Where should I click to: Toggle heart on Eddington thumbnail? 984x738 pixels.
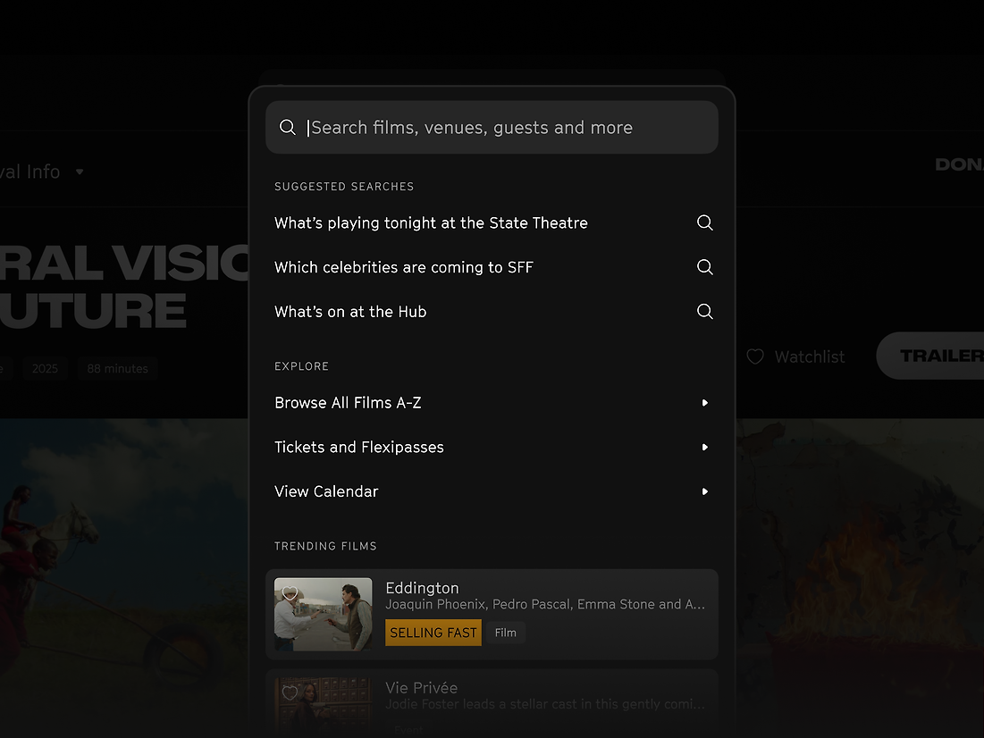click(x=290, y=593)
